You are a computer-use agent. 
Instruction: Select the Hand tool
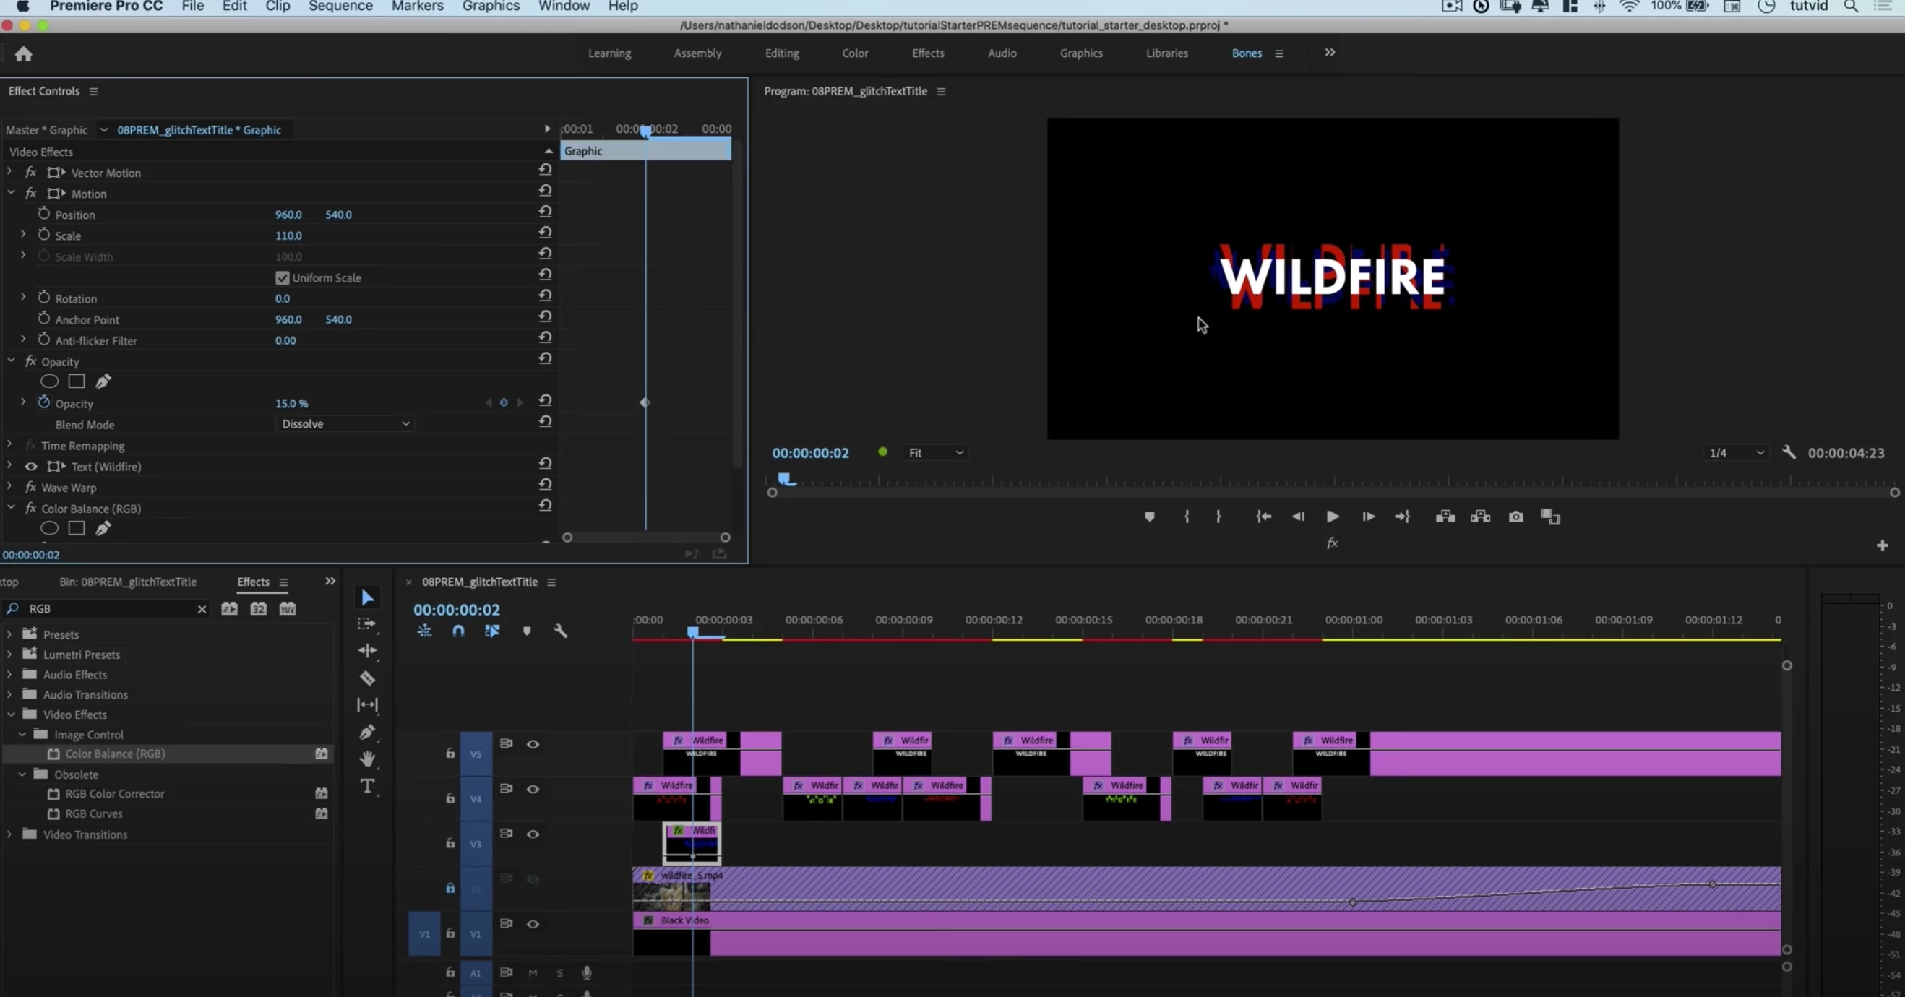pyautogui.click(x=368, y=759)
